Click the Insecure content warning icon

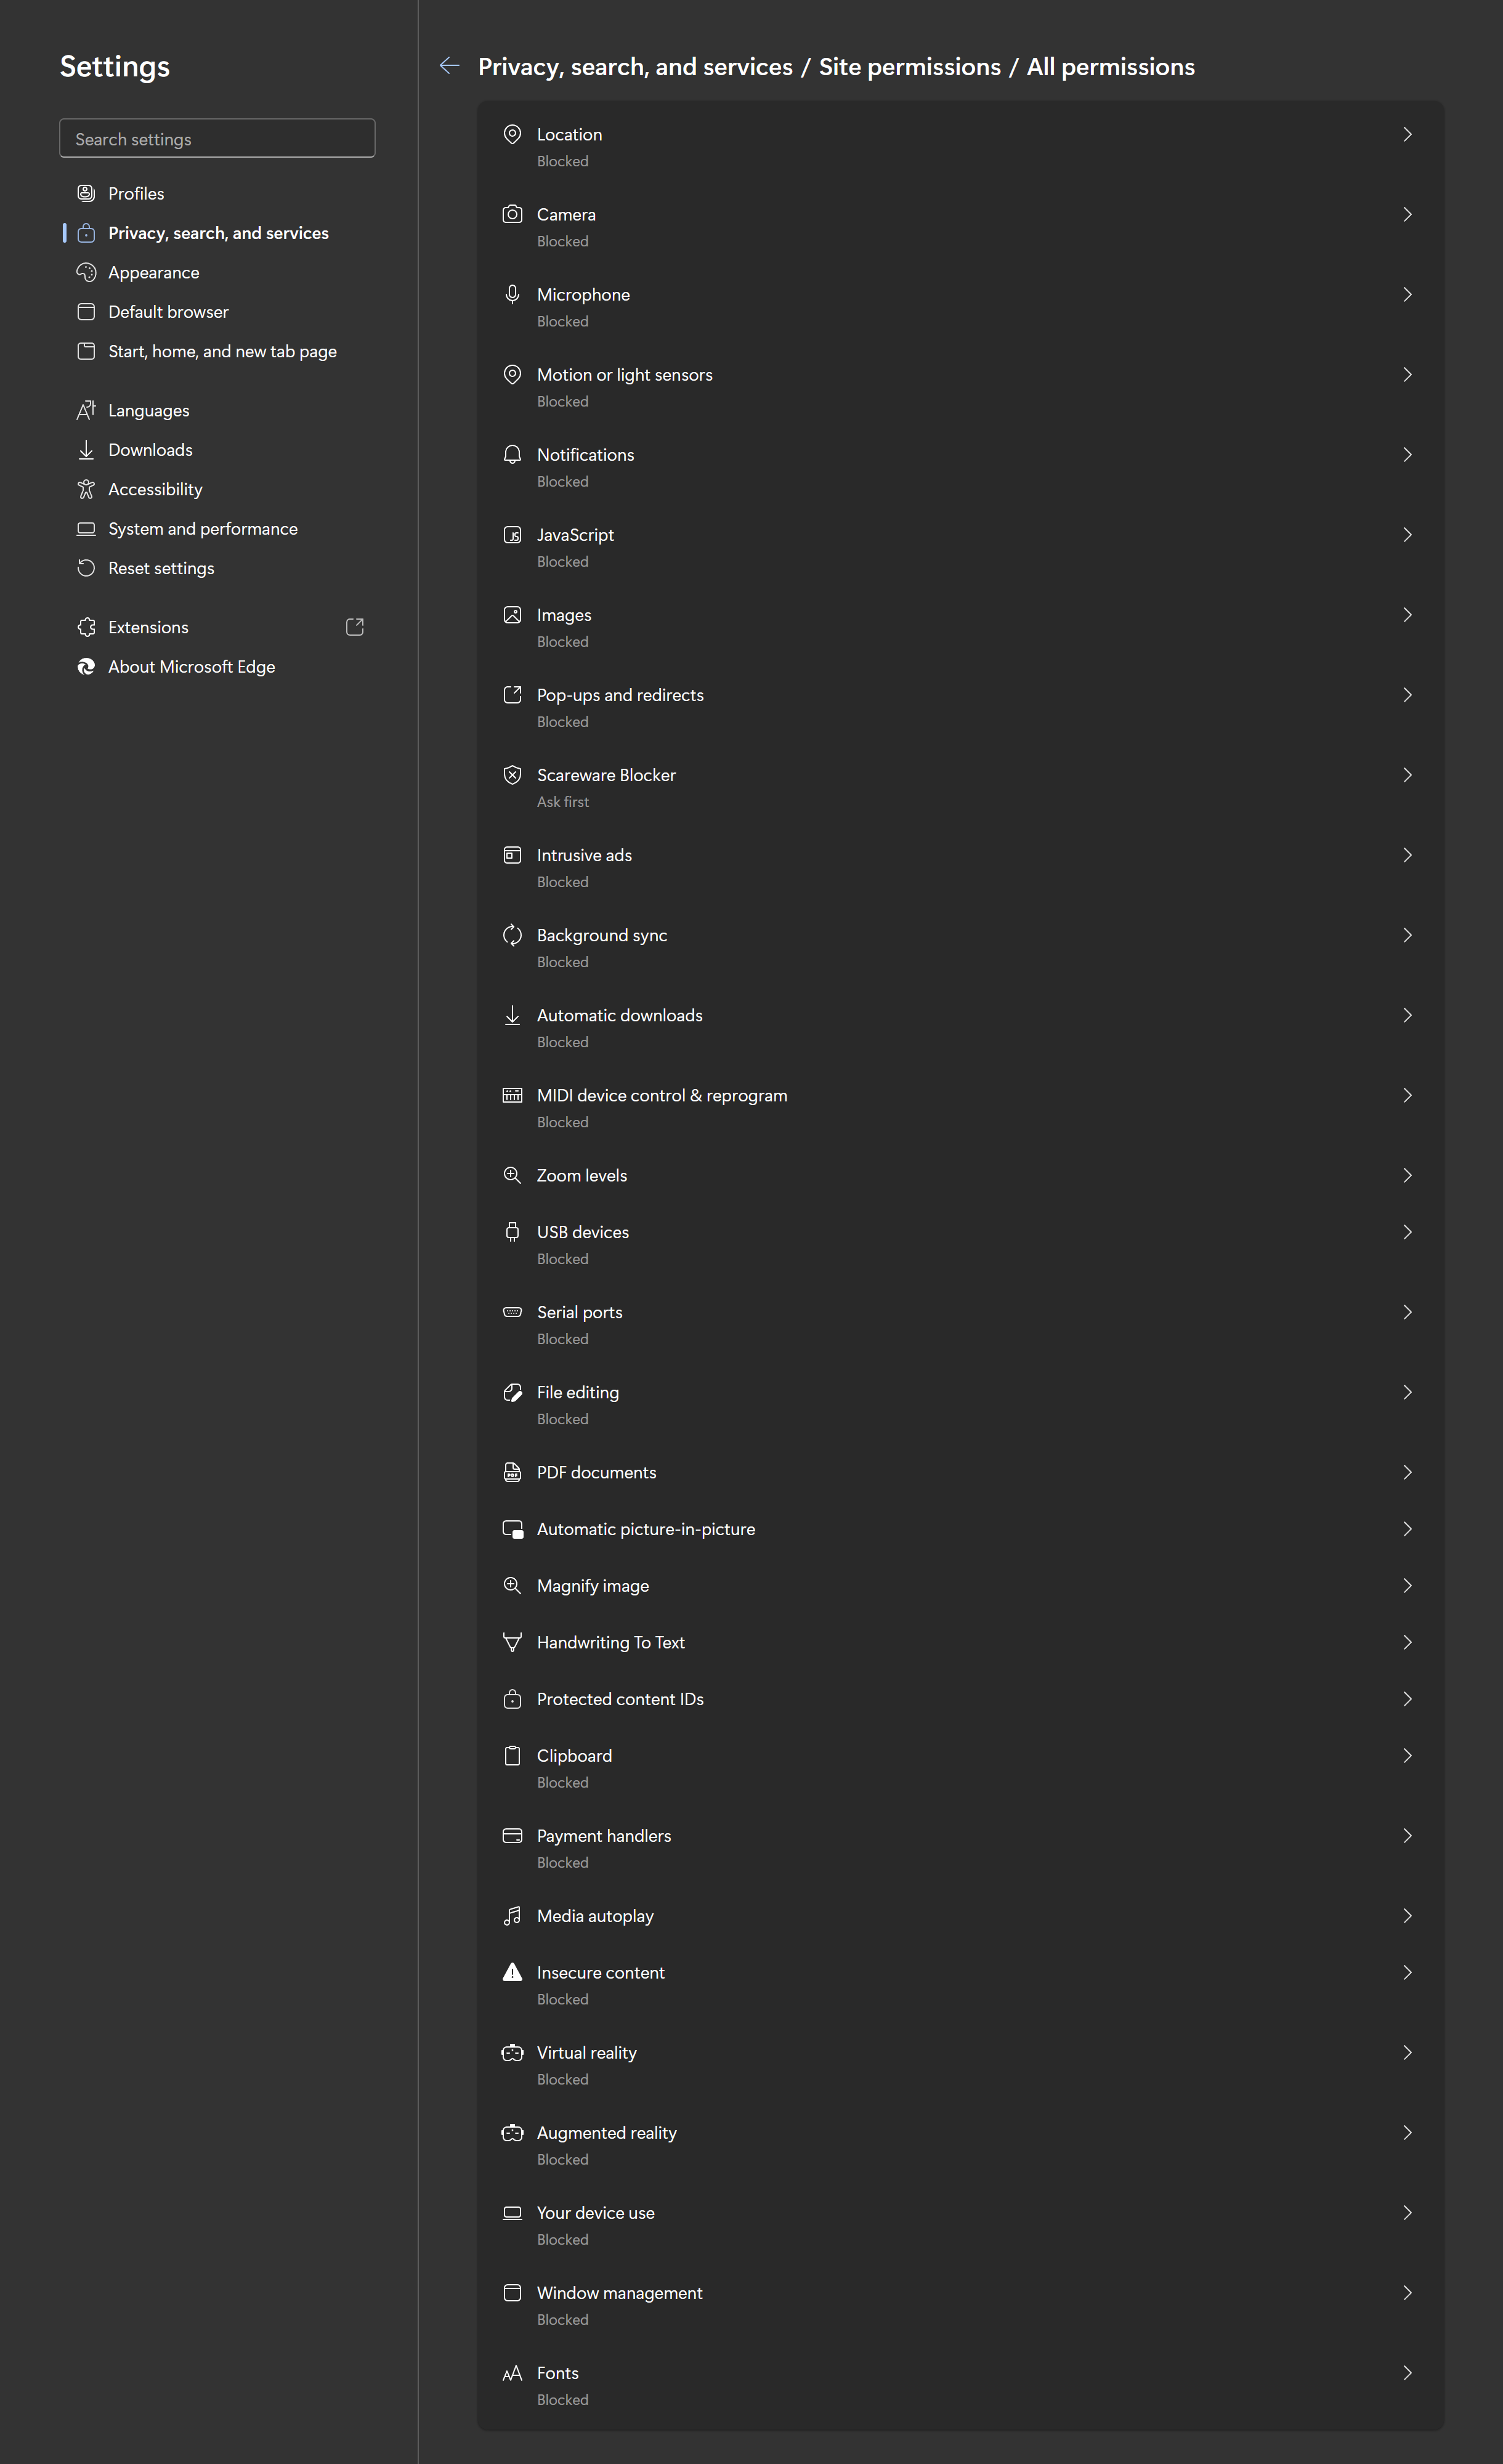click(x=512, y=1971)
